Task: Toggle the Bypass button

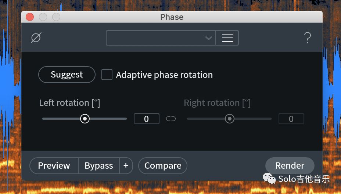Action: click(x=99, y=165)
